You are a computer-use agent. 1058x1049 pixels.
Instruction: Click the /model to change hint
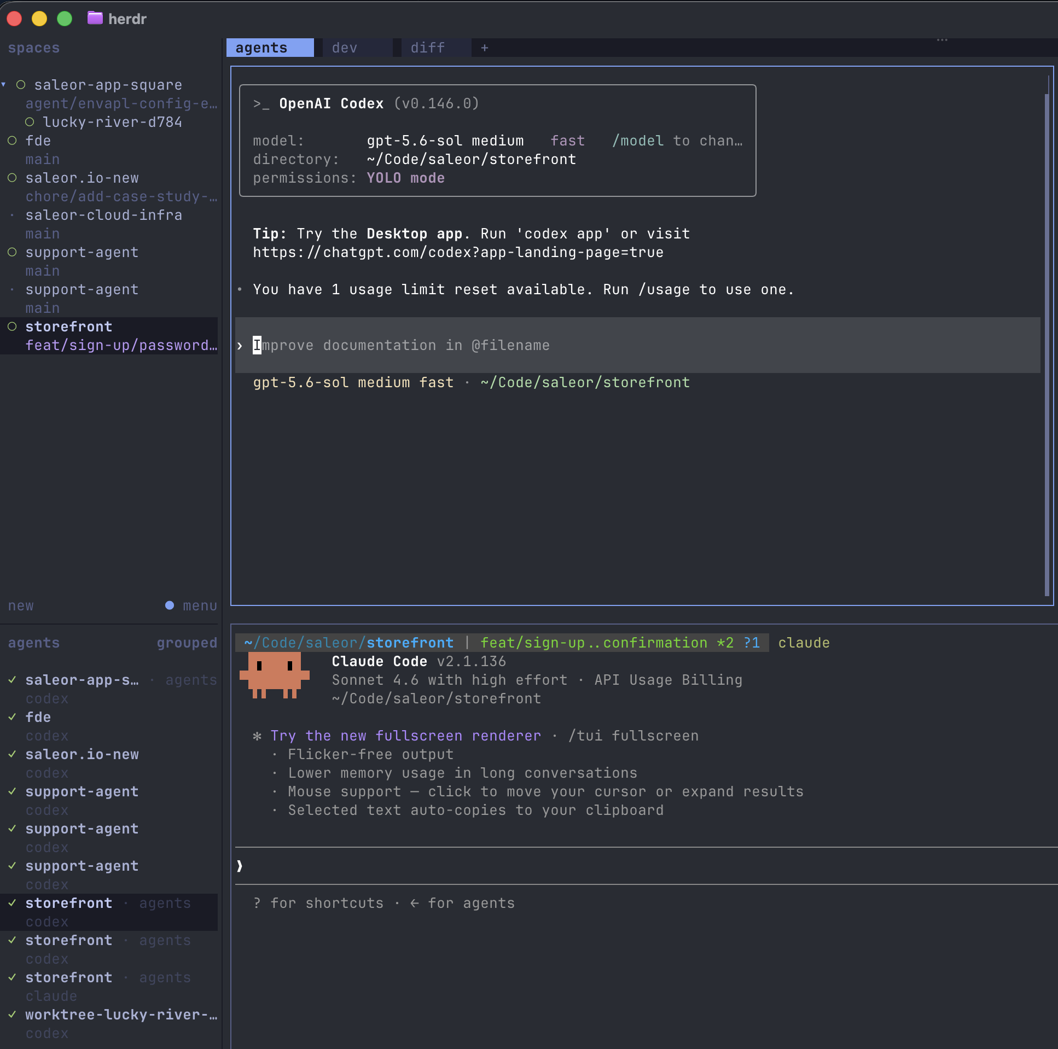tap(677, 141)
